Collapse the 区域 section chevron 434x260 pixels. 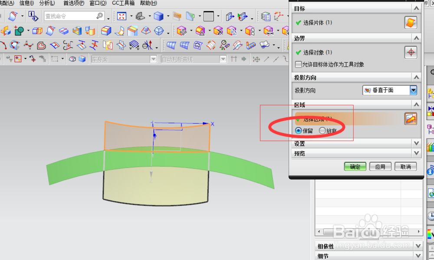coord(416,104)
